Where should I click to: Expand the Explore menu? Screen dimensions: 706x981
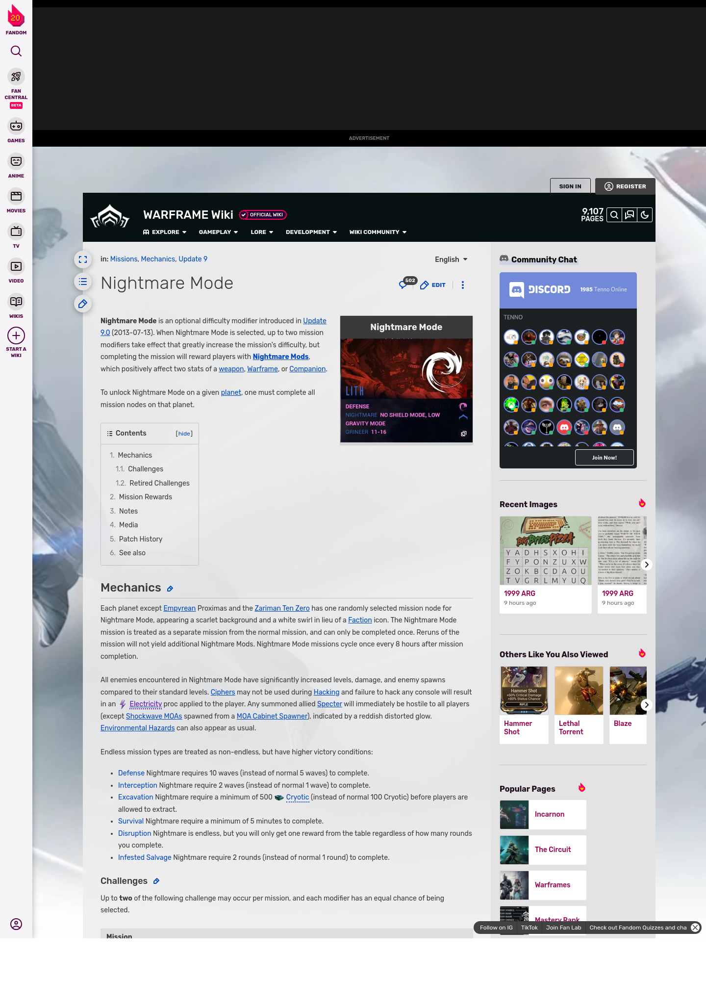(x=165, y=232)
